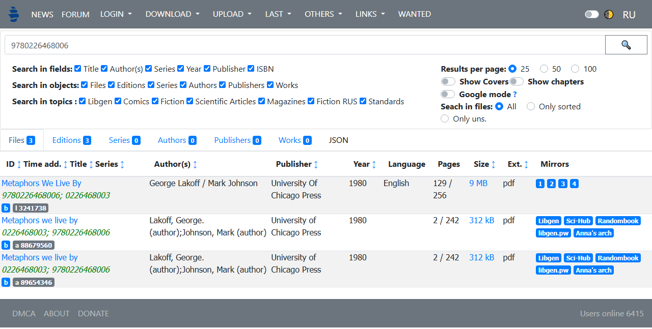Switch to the Authors tab
The width and height of the screenshot is (652, 329).
point(177,140)
